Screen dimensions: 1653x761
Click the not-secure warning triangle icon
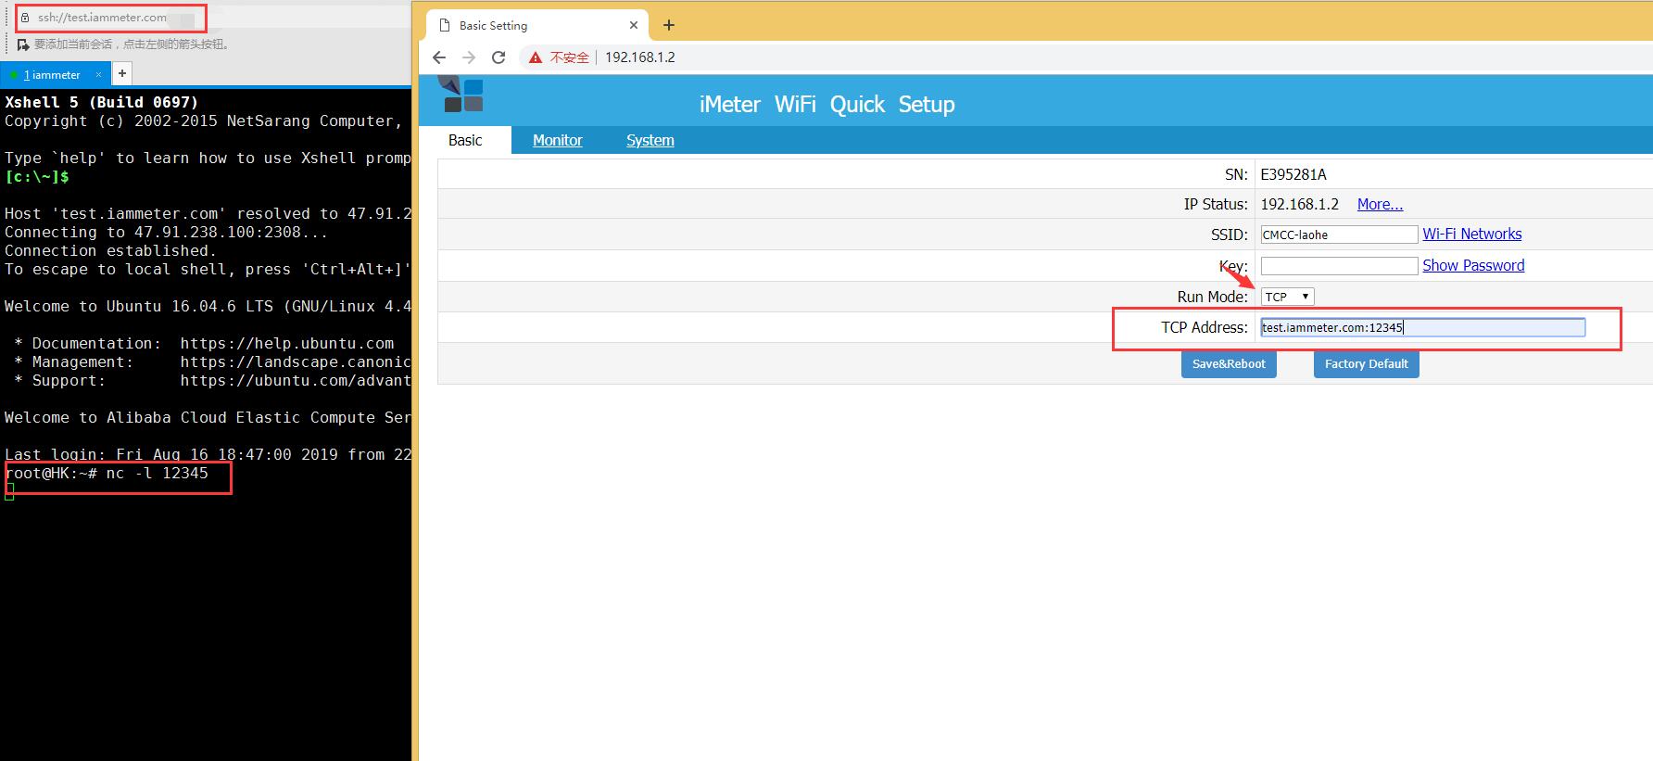point(535,57)
